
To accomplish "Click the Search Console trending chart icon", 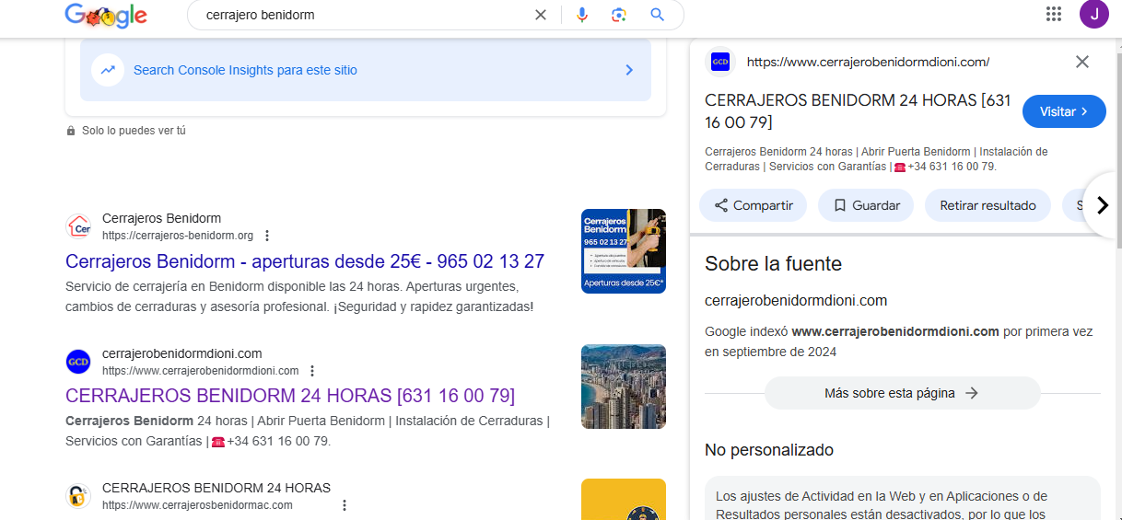I will [108, 70].
